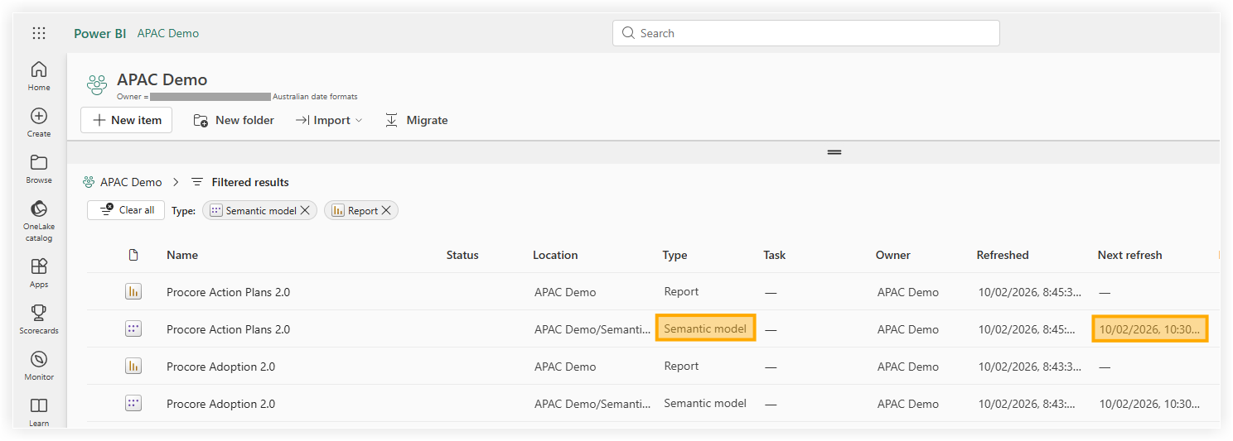This screenshot has height=441, width=1233.
Task: Click APAC Demo link in top bar
Action: (x=168, y=33)
